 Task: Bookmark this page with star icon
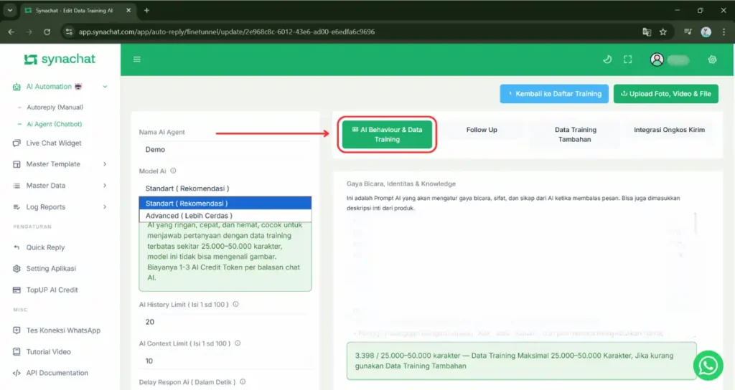pyautogui.click(x=663, y=32)
